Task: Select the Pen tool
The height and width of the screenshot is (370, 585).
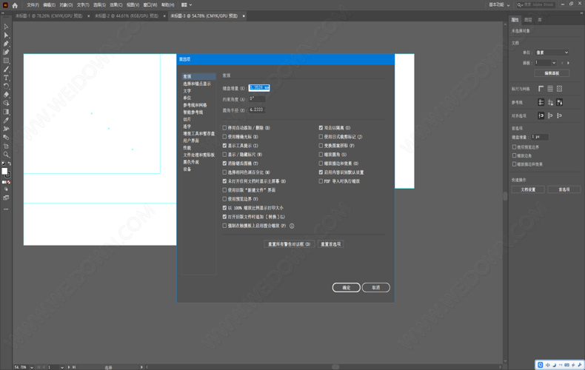Action: click(x=6, y=44)
